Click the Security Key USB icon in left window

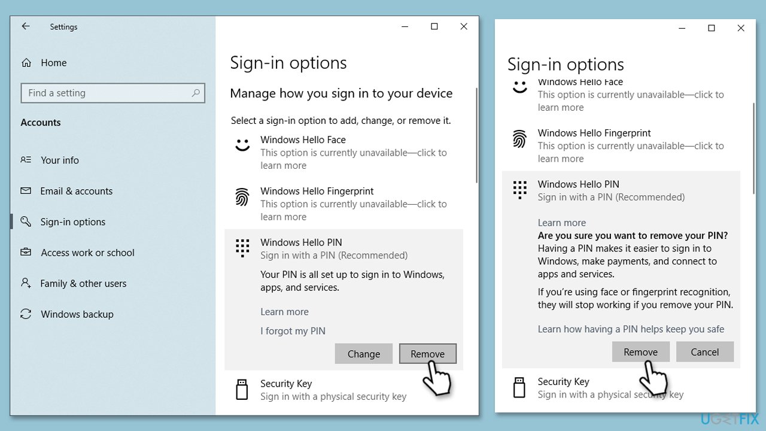coord(242,389)
